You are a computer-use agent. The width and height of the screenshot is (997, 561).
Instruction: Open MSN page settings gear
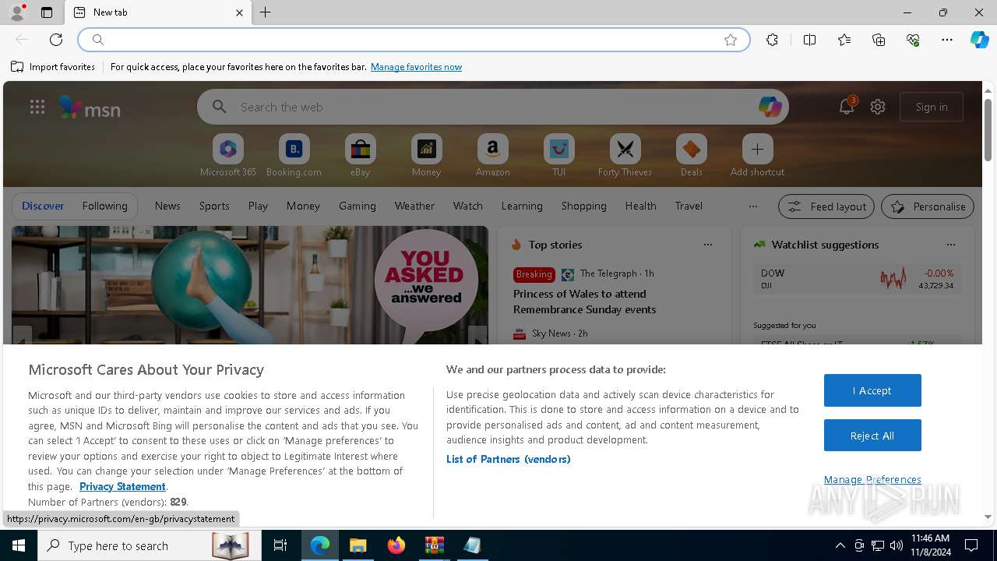pyautogui.click(x=878, y=107)
